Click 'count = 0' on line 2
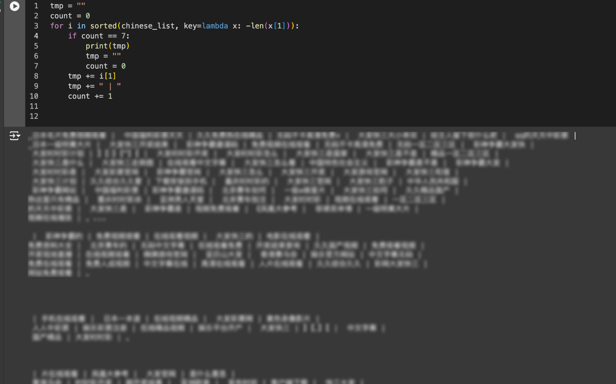The height and width of the screenshot is (384, 616). [x=70, y=16]
